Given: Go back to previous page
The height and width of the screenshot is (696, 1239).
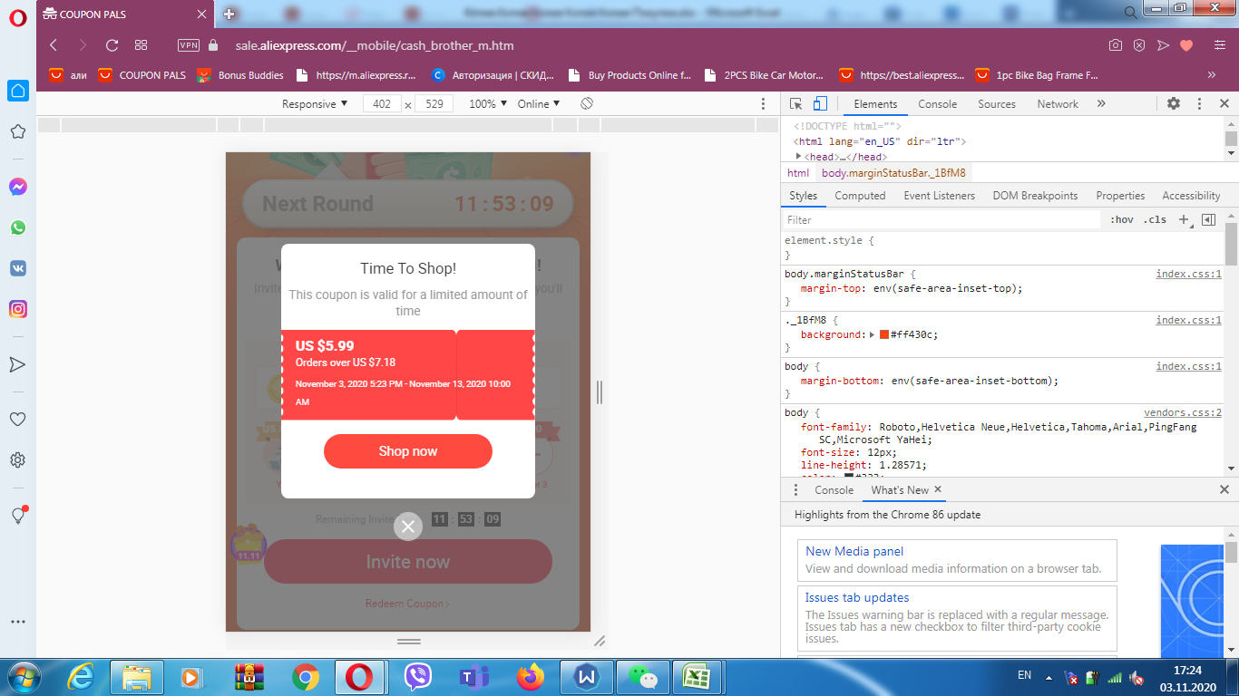Looking at the screenshot, I should (x=54, y=45).
